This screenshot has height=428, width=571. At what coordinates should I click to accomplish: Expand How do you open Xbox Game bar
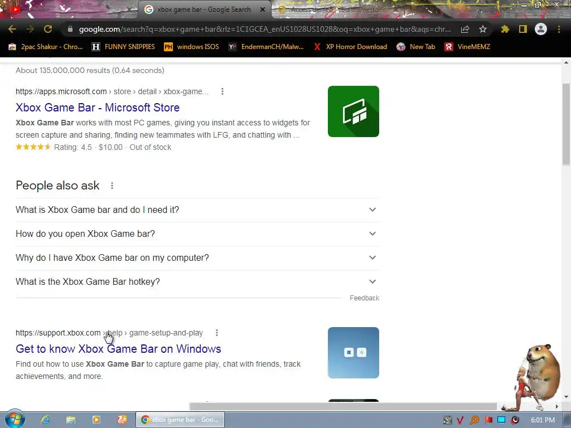(x=197, y=234)
